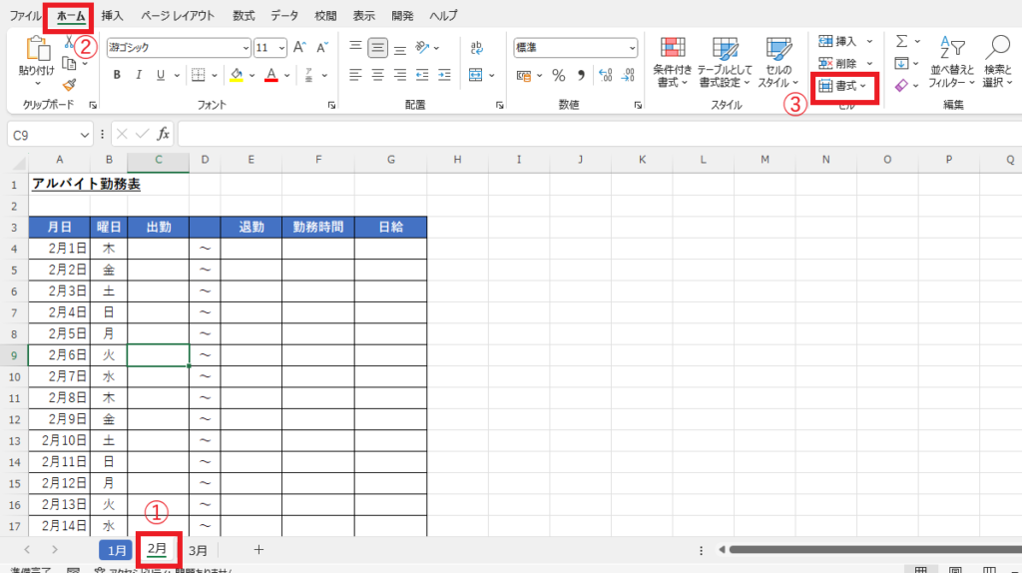Click the horizontal scrollbar thumb
Screen dimensions: 1022x573
click(x=874, y=549)
